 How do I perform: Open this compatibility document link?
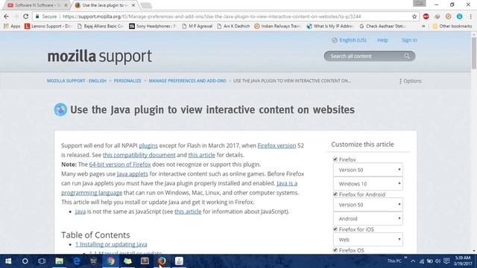[139, 155]
